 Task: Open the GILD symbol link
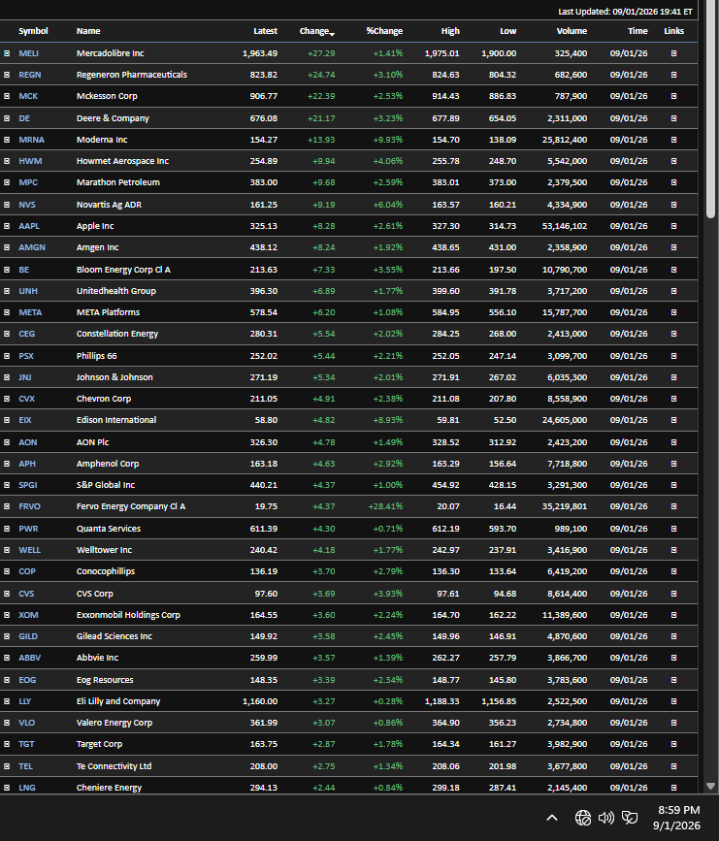28,636
